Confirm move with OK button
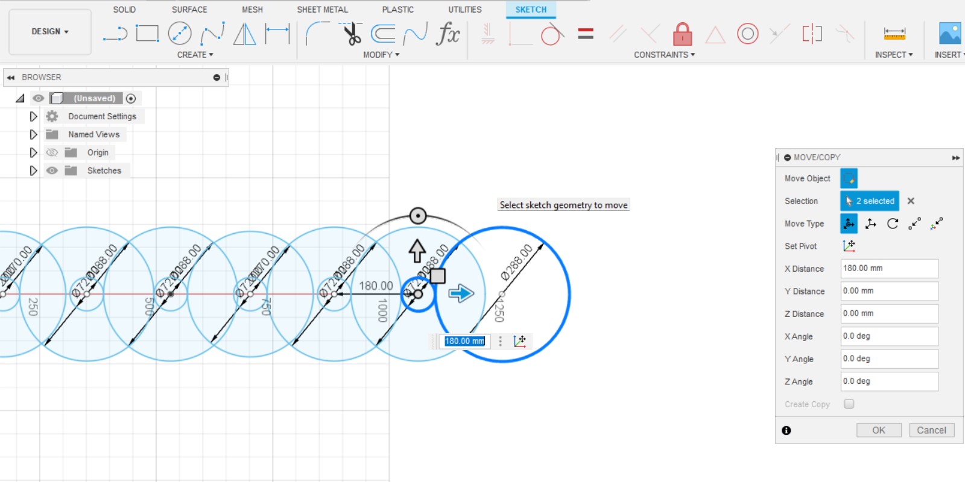 [x=879, y=430]
